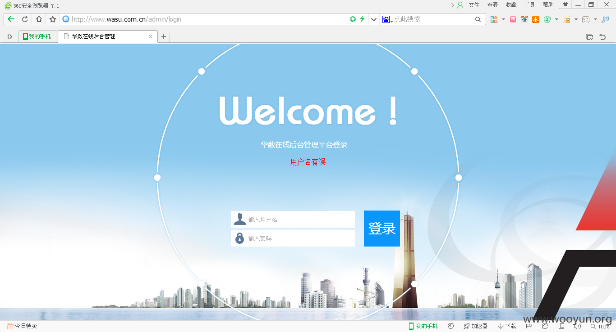Reload the page with refresh icon
The width and height of the screenshot is (616, 332).
[x=25, y=19]
